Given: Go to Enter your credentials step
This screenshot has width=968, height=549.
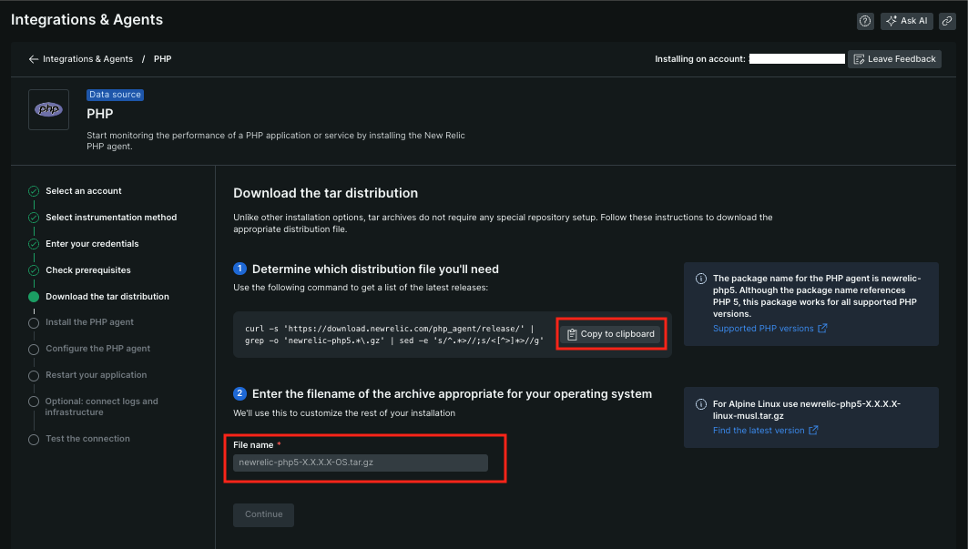Looking at the screenshot, I should click(92, 244).
